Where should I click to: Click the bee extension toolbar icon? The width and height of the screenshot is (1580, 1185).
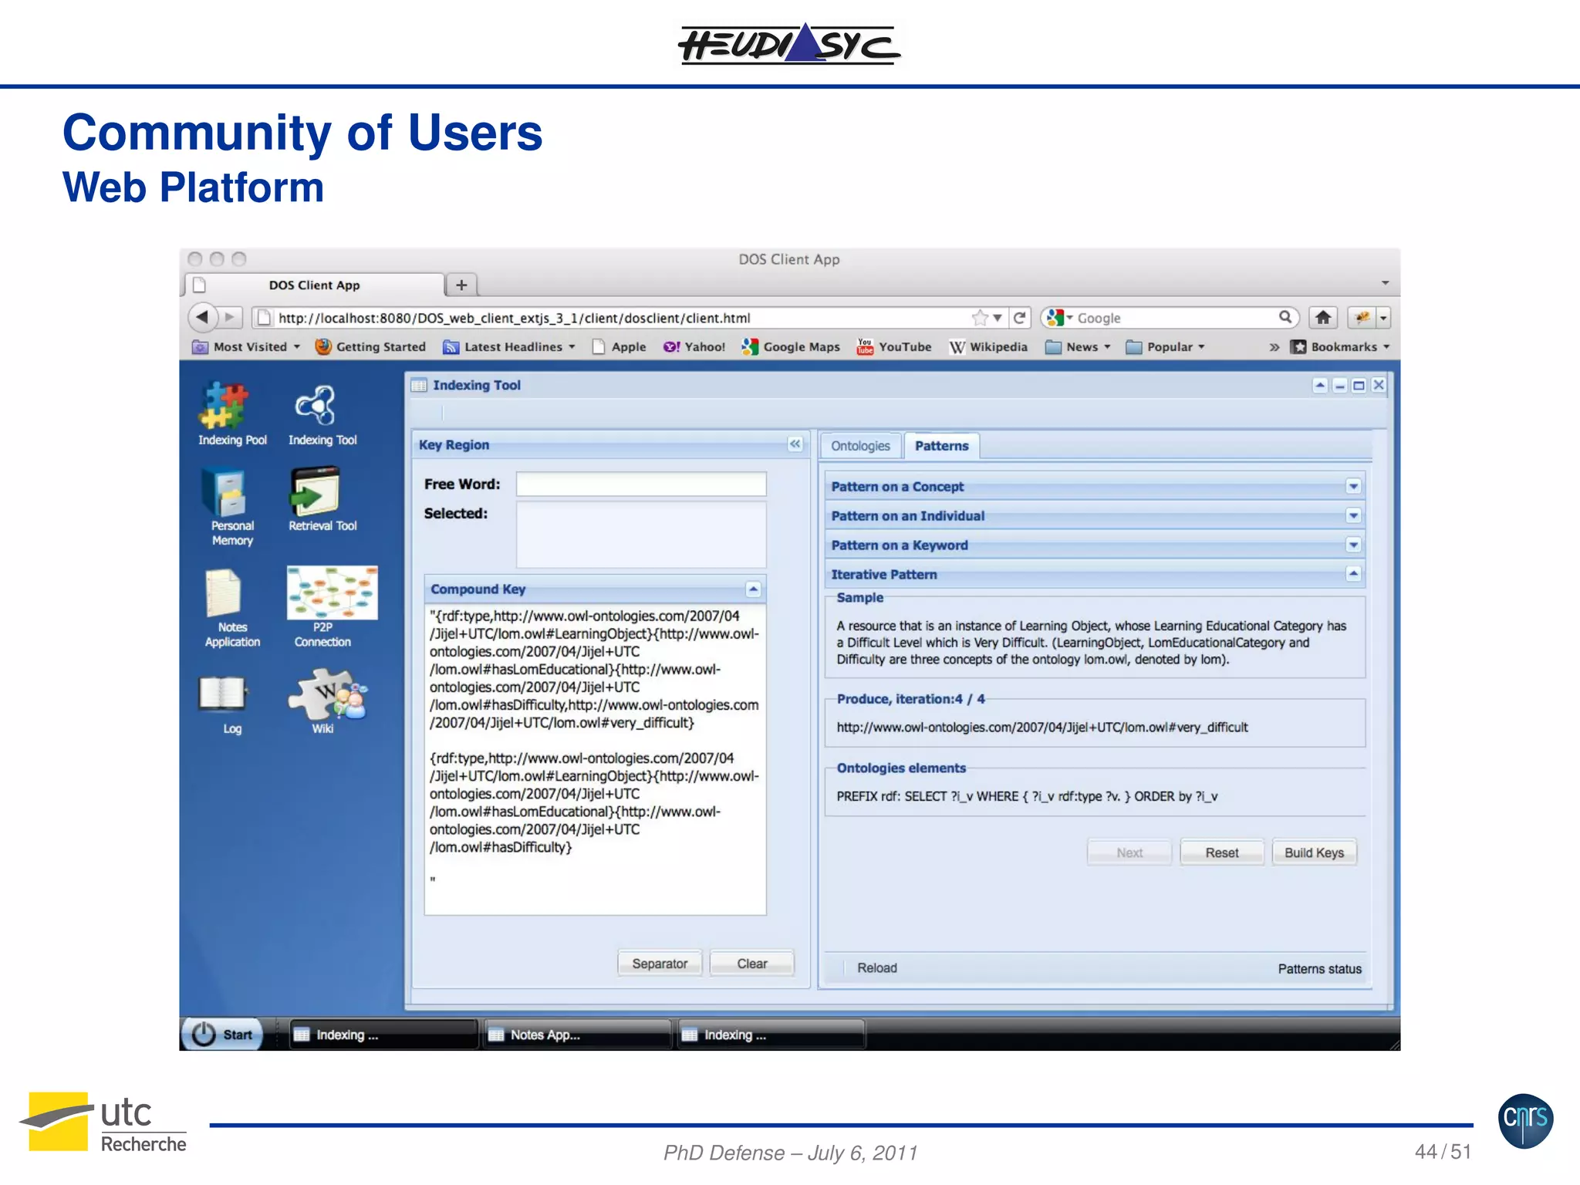pyautogui.click(x=1362, y=317)
